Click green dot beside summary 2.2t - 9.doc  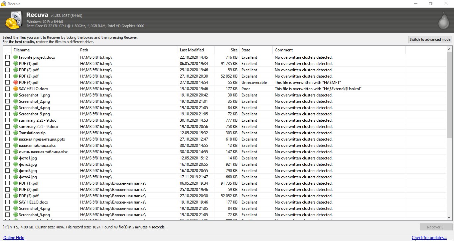(x=15, y=120)
